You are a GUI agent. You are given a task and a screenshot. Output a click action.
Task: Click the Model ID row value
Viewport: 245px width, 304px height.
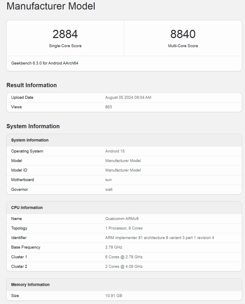(x=123, y=170)
